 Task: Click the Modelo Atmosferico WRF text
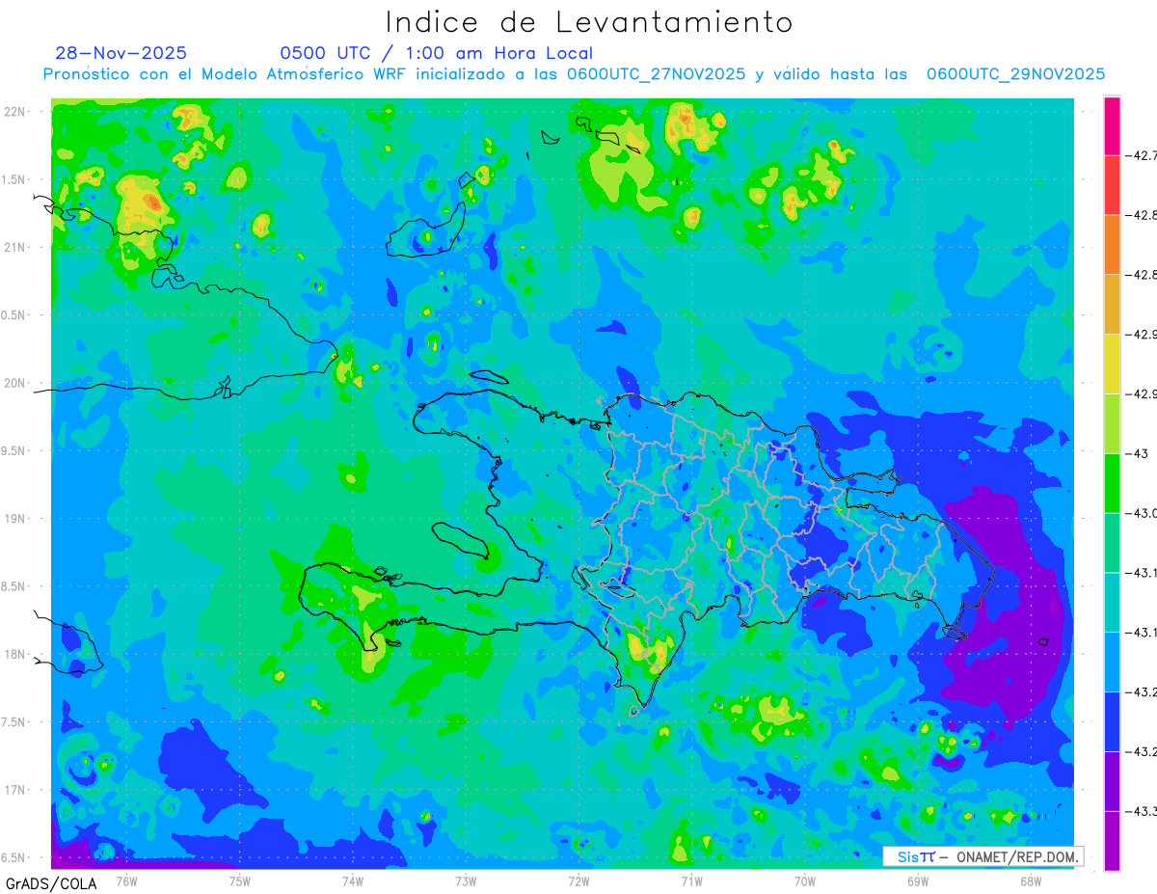pos(305,74)
